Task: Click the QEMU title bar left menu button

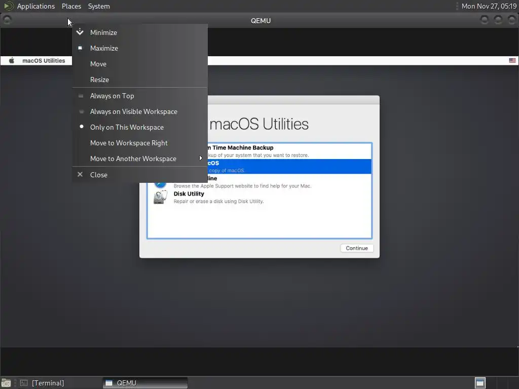Action: click(x=7, y=20)
